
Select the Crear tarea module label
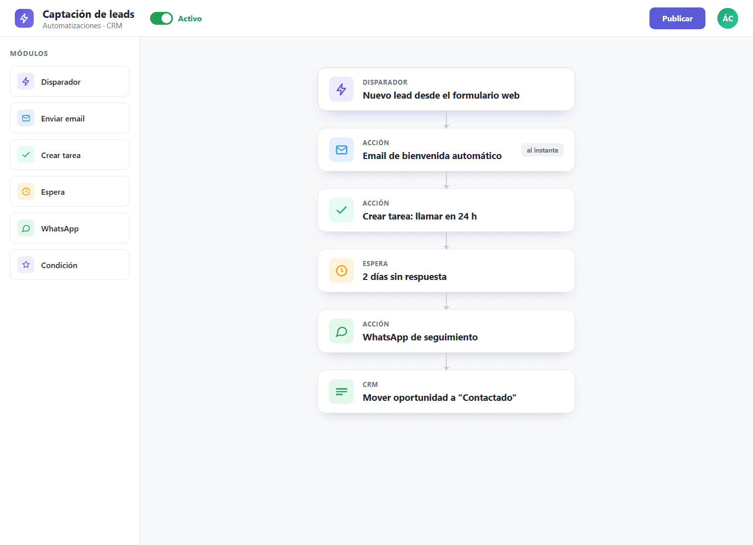pyautogui.click(x=61, y=156)
